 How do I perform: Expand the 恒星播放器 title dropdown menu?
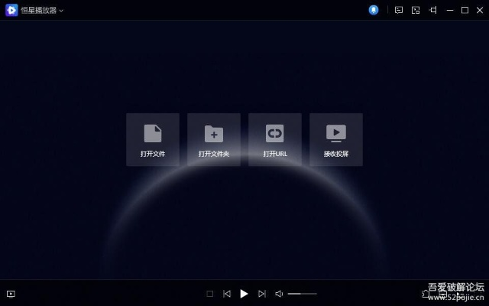tap(61, 11)
